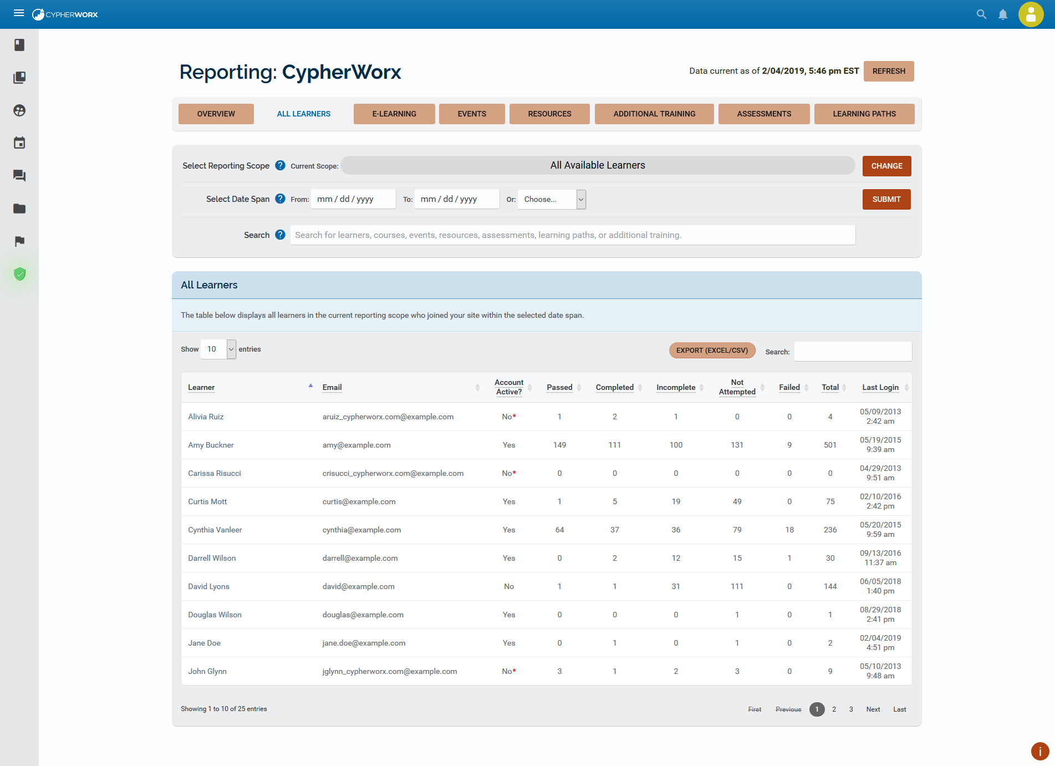
Task: Open the folder icon in sidebar
Action: point(19,209)
